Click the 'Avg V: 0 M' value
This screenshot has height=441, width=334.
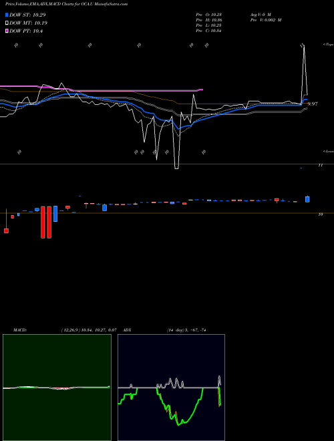coord(261,14)
